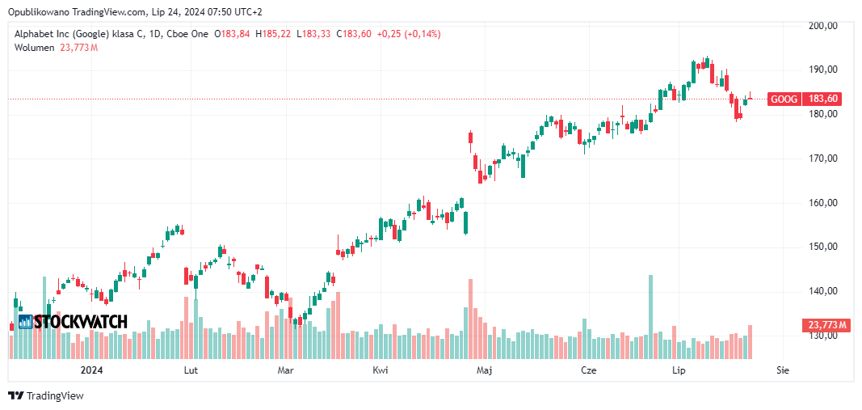The width and height of the screenshot is (862, 410).
Task: Click the red GOOG ticker tag
Action: click(784, 99)
